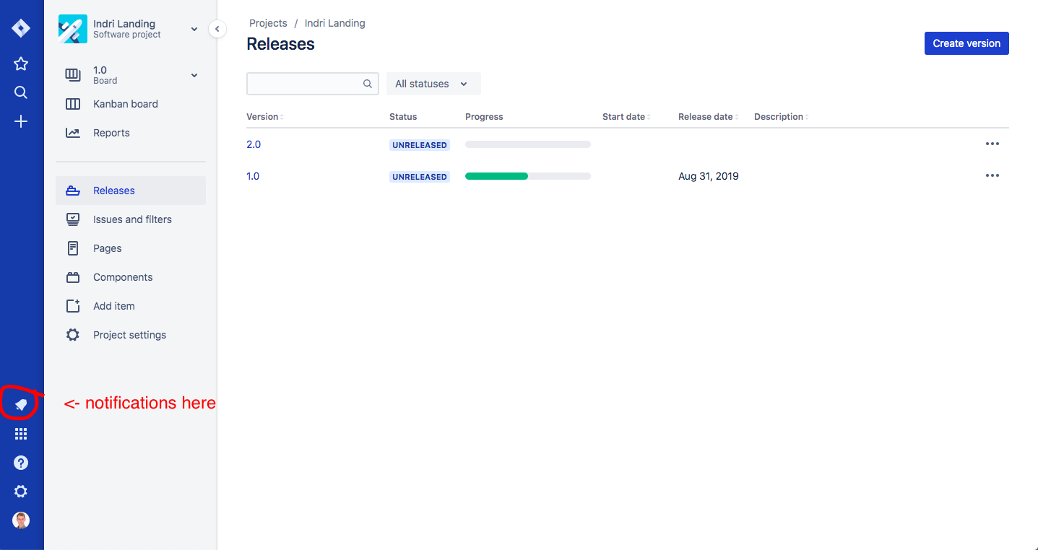Viewport: 1038px width, 550px height.
Task: Click the Pages document icon
Action: (73, 248)
